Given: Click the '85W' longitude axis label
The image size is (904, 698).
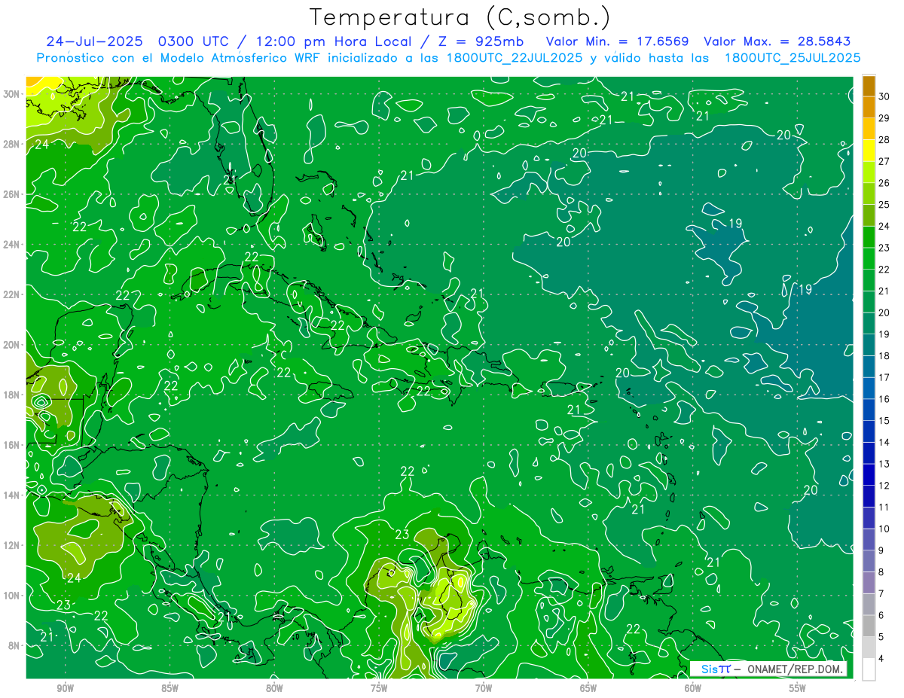Looking at the screenshot, I should point(169,688).
